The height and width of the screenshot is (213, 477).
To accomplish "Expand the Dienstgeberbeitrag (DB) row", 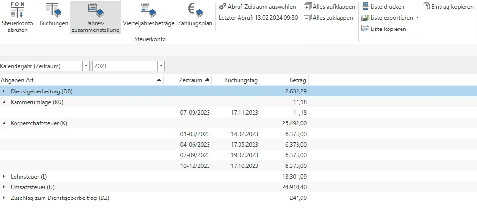I will pyautogui.click(x=4, y=91).
